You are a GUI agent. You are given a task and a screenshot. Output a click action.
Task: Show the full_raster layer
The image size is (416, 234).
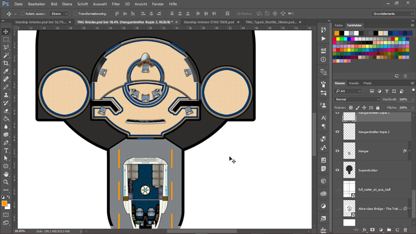coord(338,189)
